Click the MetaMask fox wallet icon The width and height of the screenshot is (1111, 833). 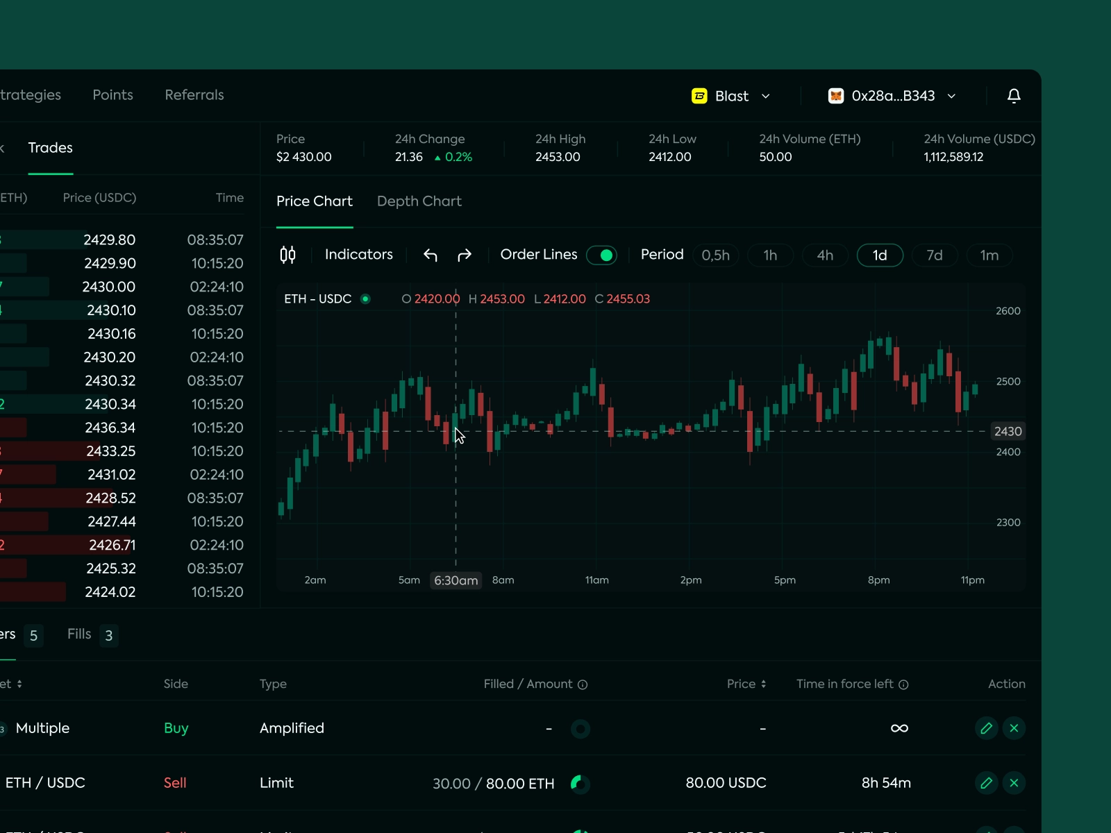pyautogui.click(x=836, y=96)
